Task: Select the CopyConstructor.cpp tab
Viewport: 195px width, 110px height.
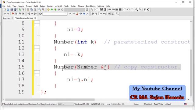Action: 24,18
